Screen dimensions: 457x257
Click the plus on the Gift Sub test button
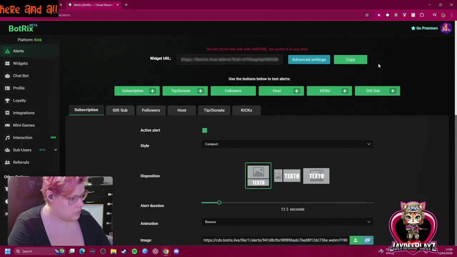tap(393, 91)
